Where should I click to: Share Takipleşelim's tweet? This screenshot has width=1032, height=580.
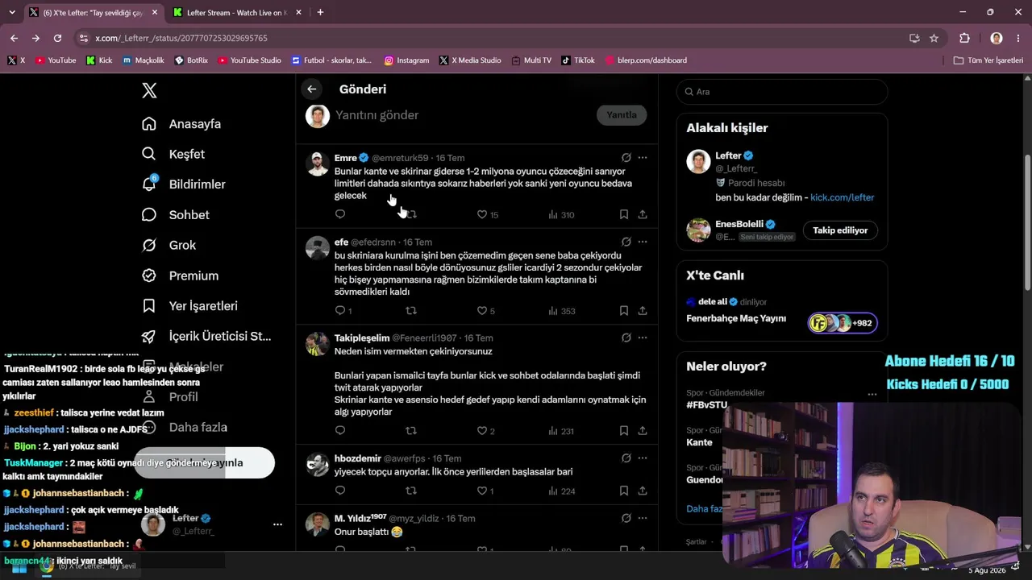coord(643,430)
